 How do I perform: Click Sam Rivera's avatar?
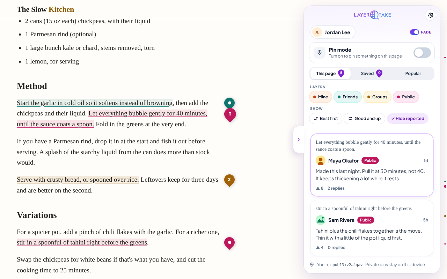point(321,220)
